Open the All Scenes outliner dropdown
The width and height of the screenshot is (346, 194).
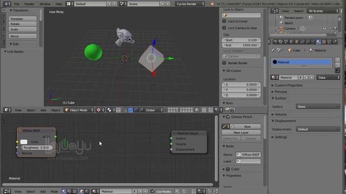point(323,11)
